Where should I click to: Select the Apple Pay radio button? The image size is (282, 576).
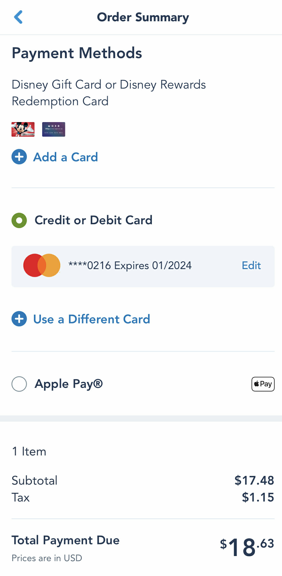(x=19, y=384)
